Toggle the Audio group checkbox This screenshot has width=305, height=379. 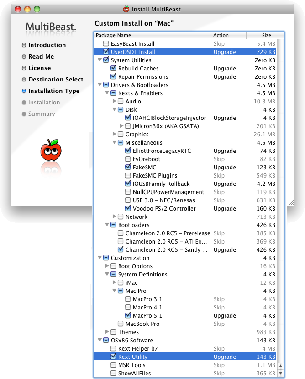coord(121,101)
